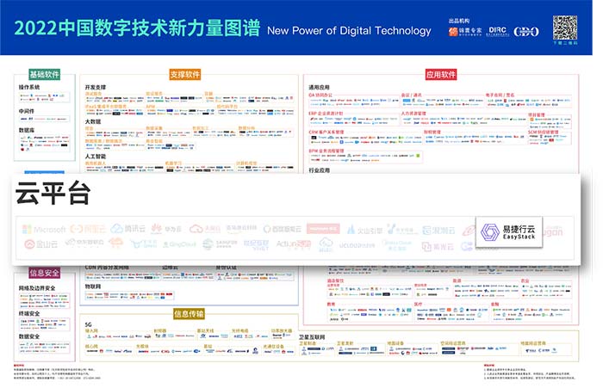
Task: Click the 通用应用 heading
Action: click(x=319, y=87)
